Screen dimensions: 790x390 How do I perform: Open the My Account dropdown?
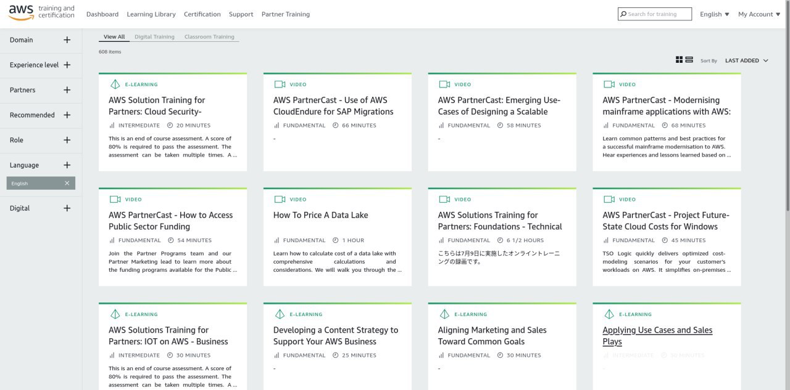[759, 14]
